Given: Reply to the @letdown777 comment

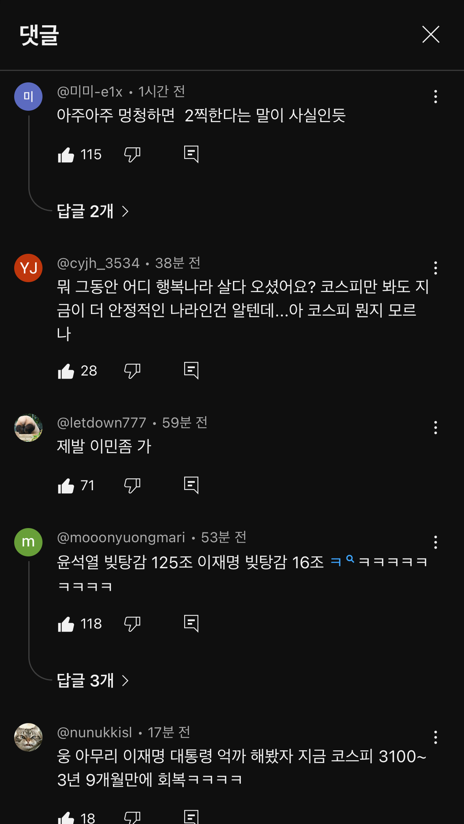Looking at the screenshot, I should click(x=191, y=485).
